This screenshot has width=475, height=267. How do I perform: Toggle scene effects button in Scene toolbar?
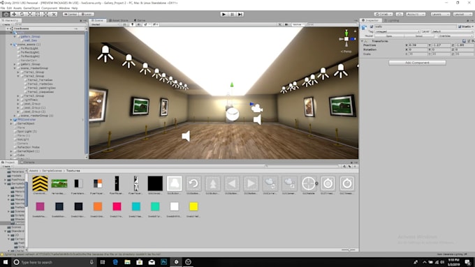[146, 24]
